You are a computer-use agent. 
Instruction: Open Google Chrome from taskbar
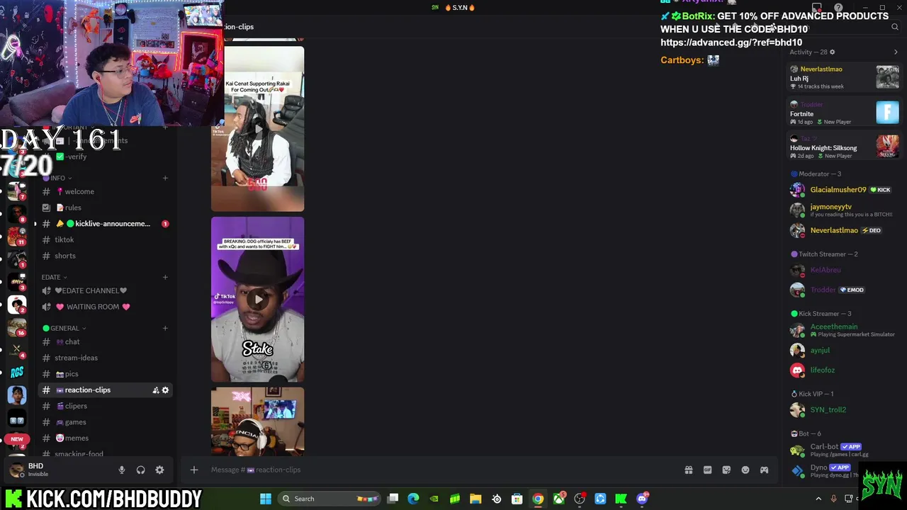[538, 499]
